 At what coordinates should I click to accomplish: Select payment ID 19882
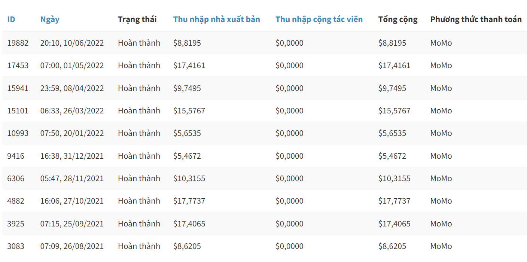pos(18,43)
